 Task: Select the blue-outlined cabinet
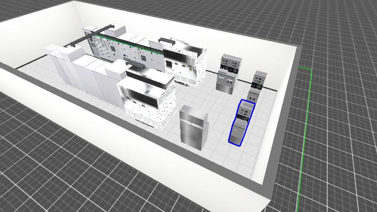point(241,122)
